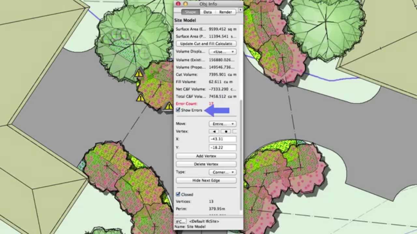Click the Add Vertex button
Viewport: 417px width, 234px height.
coord(206,156)
